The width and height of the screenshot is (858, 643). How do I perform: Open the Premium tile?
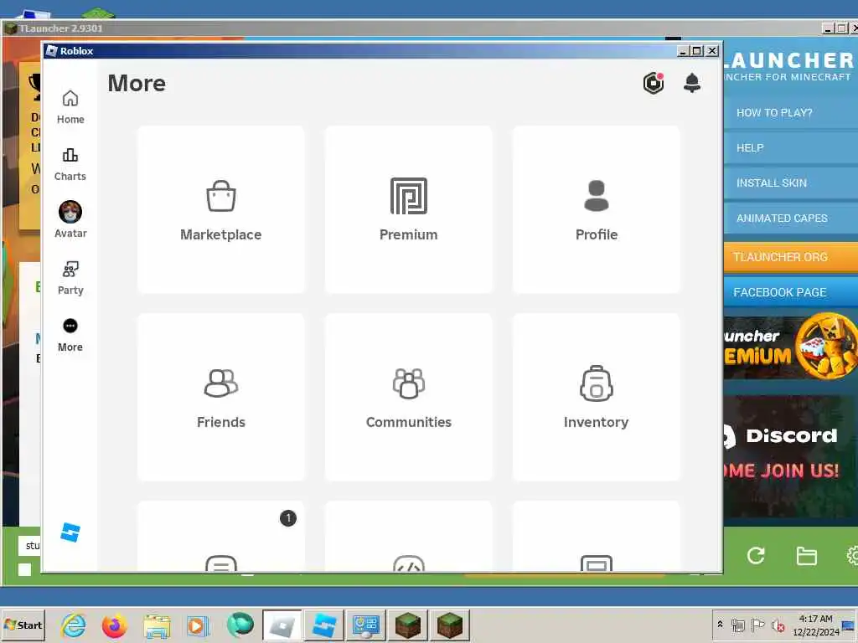(409, 209)
